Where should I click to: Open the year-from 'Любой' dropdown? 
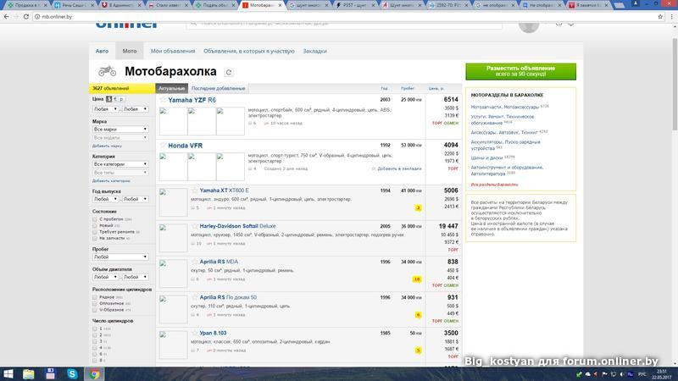tap(105, 199)
